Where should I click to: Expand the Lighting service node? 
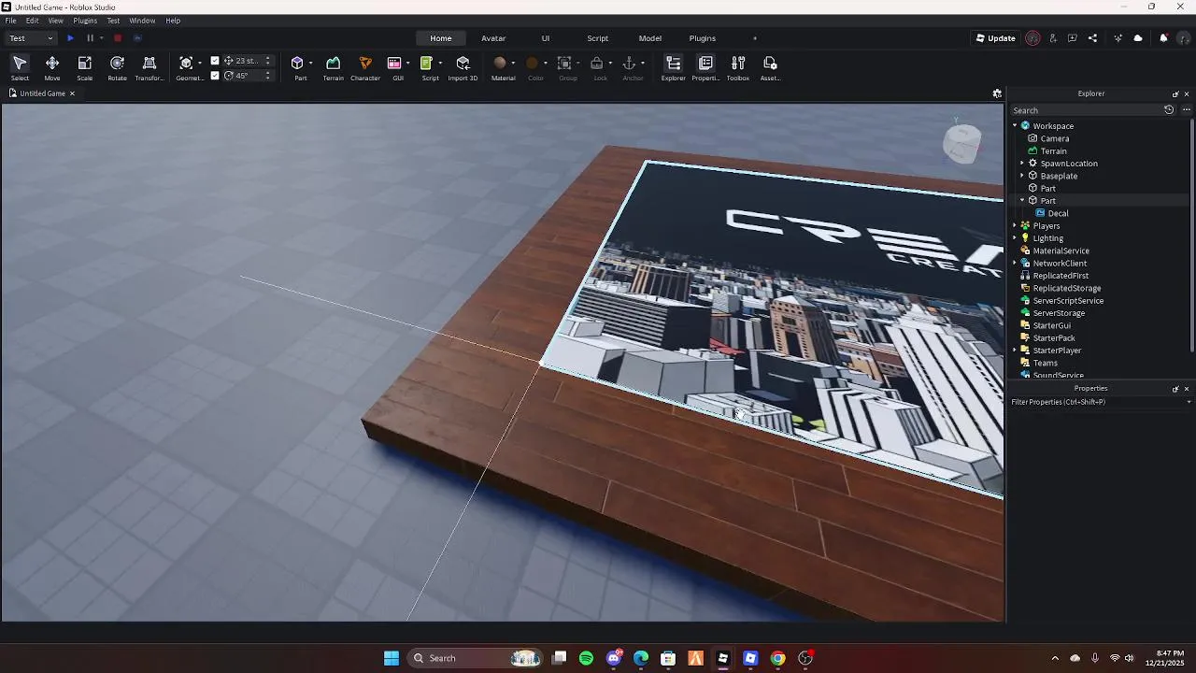pyautogui.click(x=1015, y=238)
